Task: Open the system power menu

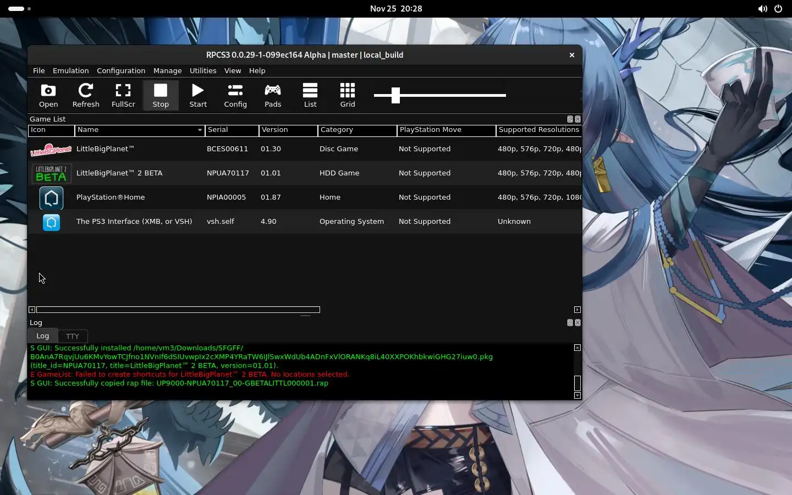Action: (x=778, y=9)
